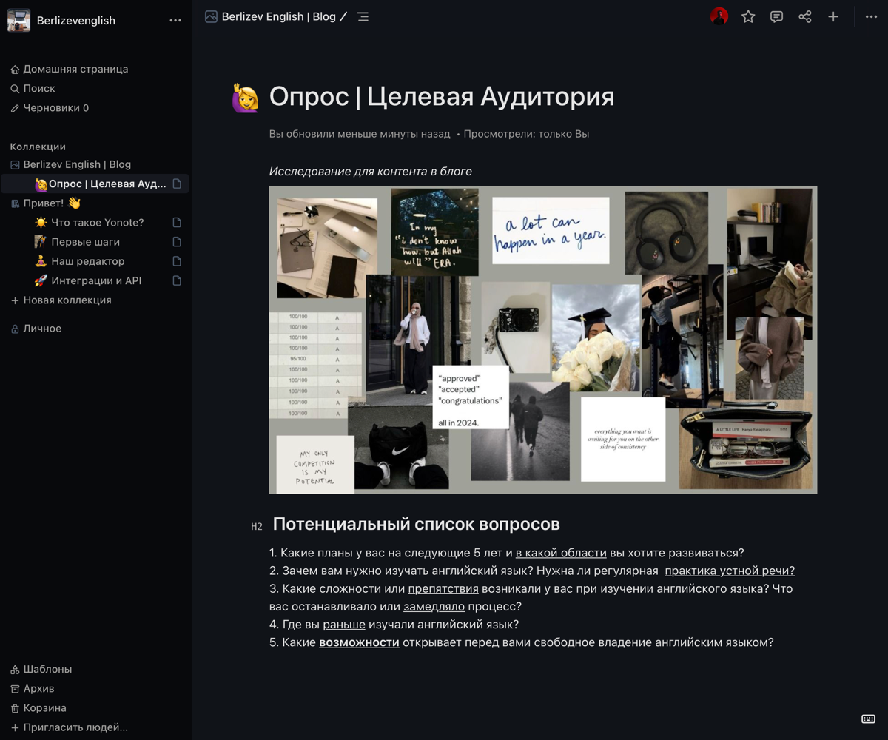Star this document as favorite

click(748, 16)
